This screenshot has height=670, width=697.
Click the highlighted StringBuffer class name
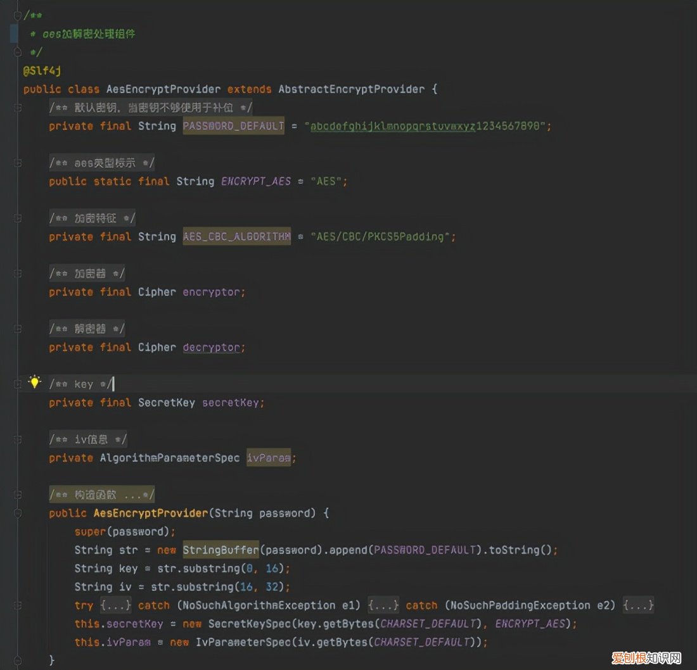click(x=221, y=550)
